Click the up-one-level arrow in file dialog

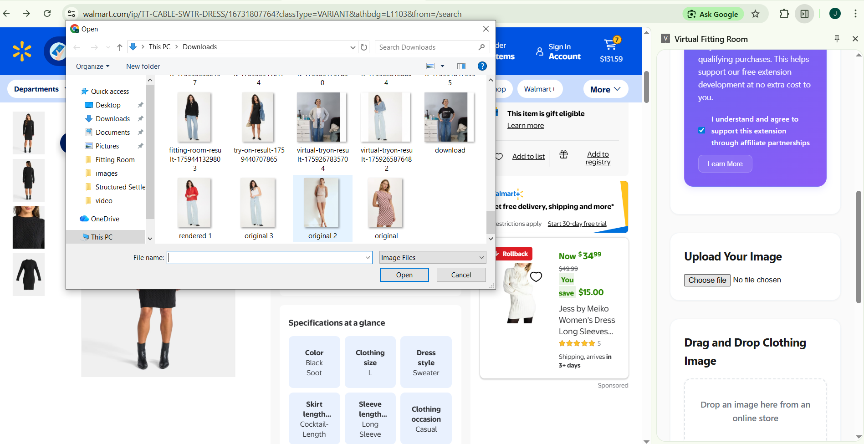click(119, 47)
